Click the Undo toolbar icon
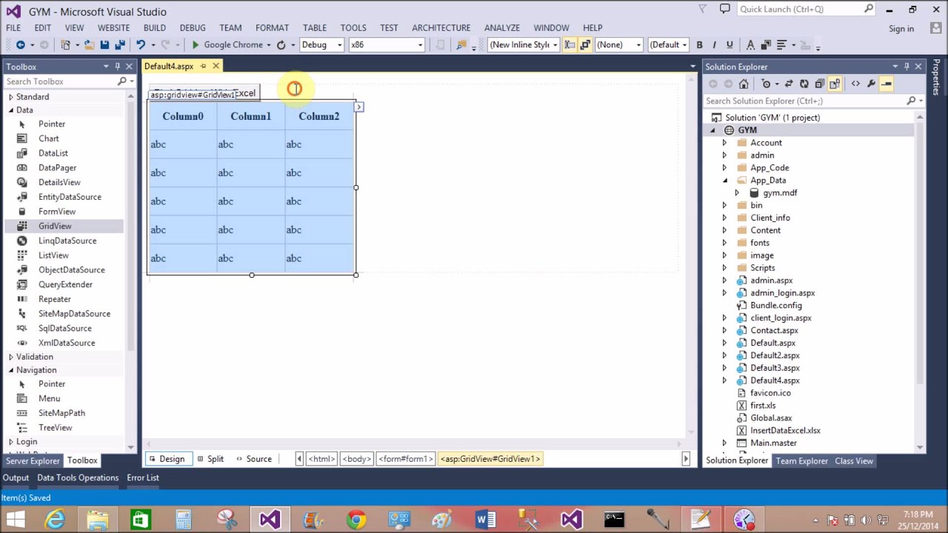948x533 pixels. (140, 45)
